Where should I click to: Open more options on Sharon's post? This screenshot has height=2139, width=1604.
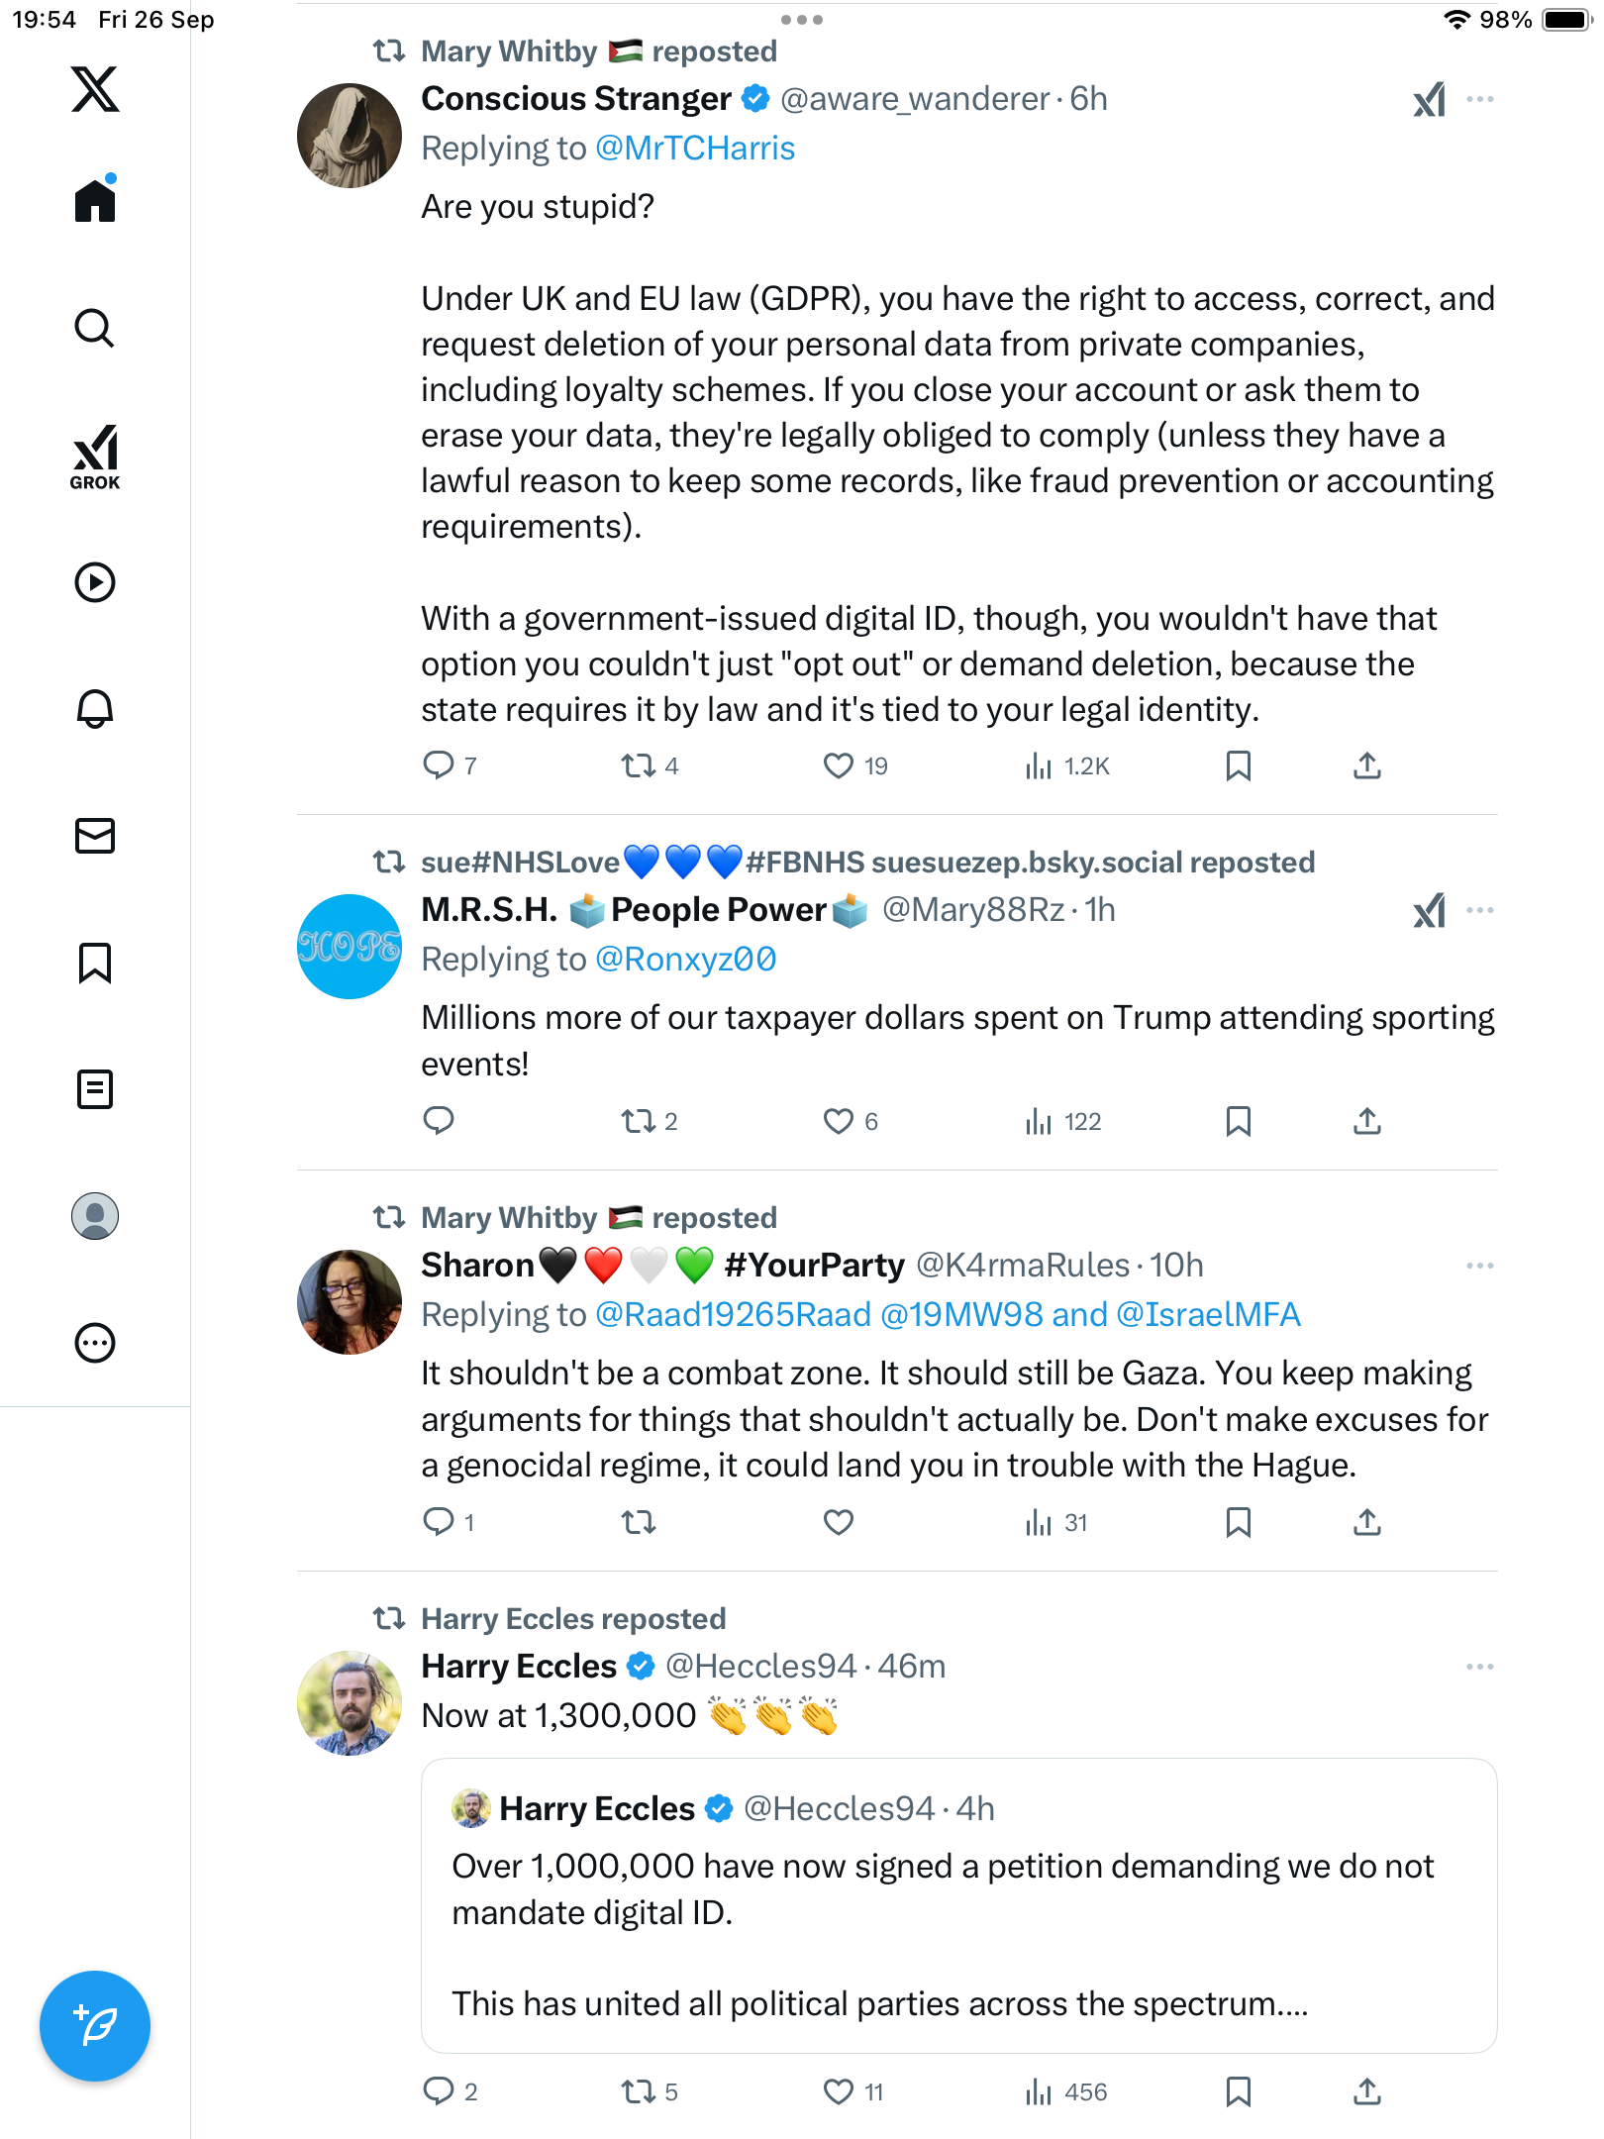pos(1480,1267)
